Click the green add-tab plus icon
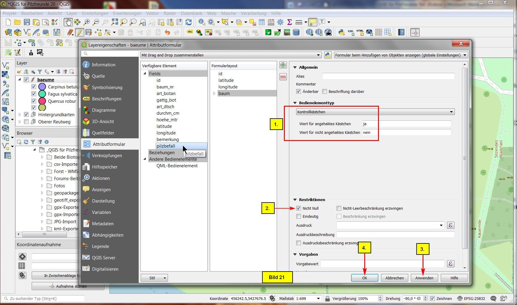The image size is (517, 305). [283, 65]
